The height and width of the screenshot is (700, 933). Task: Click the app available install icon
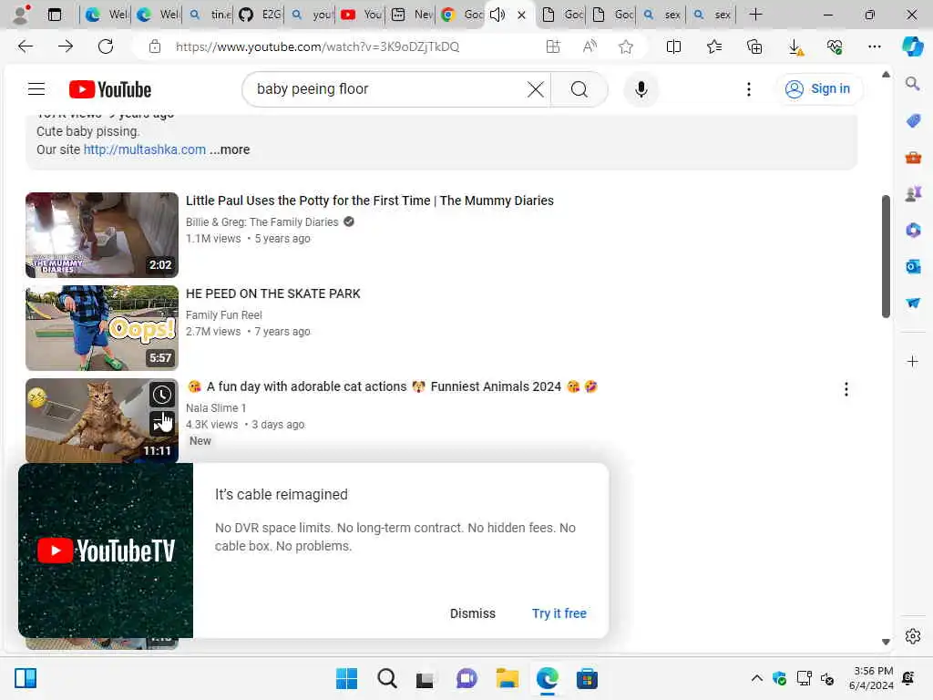point(553,46)
